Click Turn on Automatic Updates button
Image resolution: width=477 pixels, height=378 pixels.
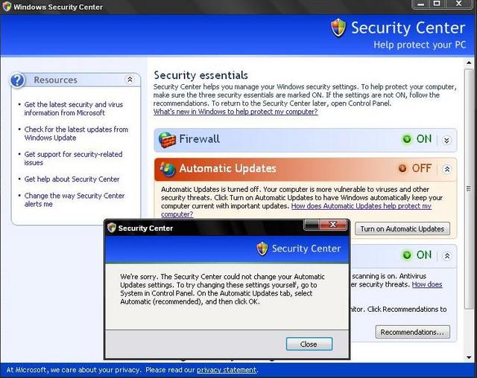[x=402, y=228]
